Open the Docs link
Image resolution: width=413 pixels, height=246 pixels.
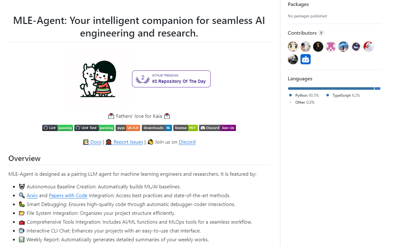(x=96, y=142)
